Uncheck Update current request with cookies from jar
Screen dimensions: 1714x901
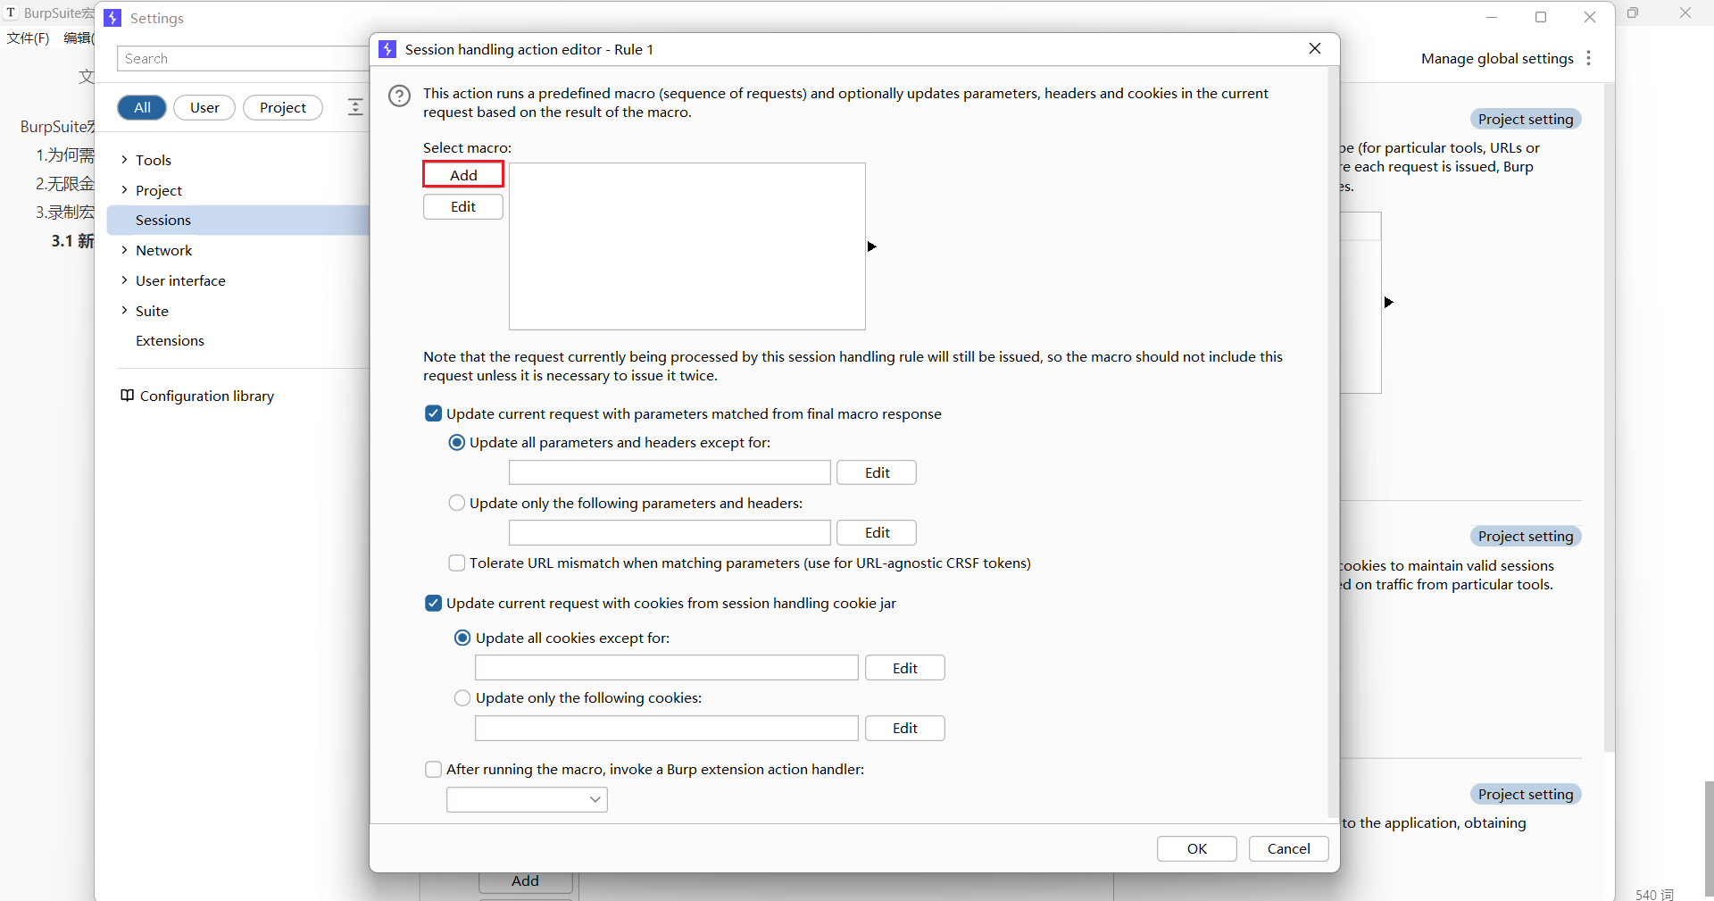(x=433, y=603)
